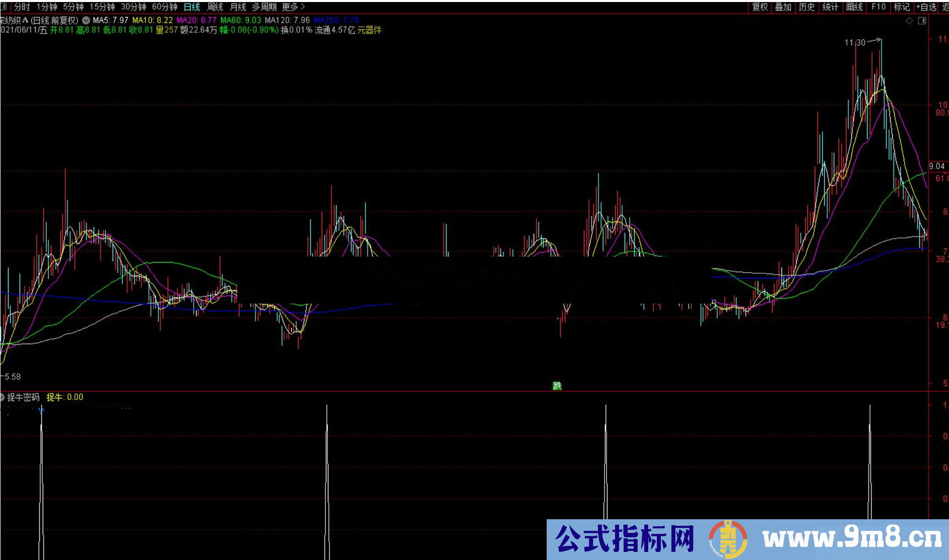Click the 统计 statistics tool

830,7
